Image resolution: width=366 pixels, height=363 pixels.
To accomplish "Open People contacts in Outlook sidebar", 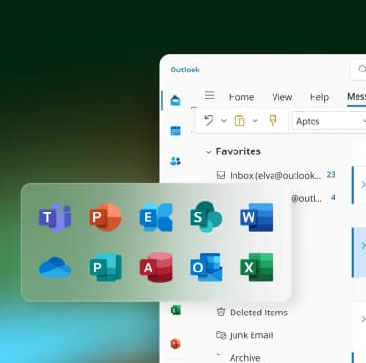I will coord(175,161).
